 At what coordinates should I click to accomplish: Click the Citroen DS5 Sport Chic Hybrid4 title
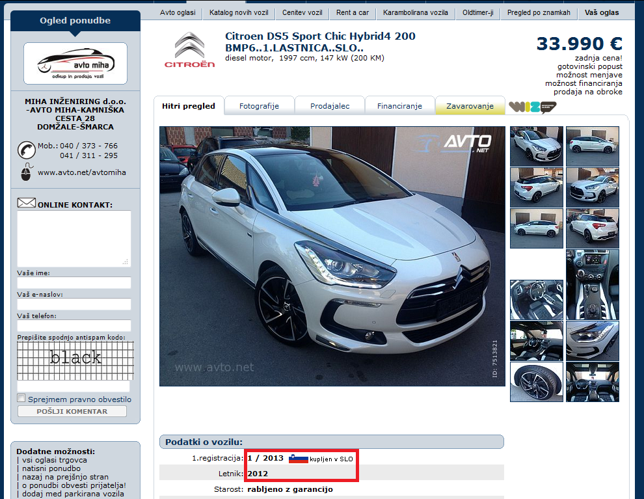tap(320, 42)
